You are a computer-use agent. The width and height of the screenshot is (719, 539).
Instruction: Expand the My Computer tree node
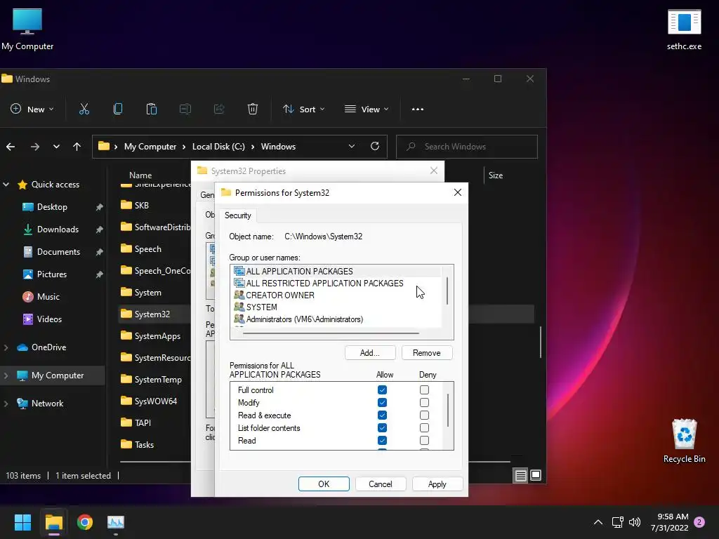point(6,375)
